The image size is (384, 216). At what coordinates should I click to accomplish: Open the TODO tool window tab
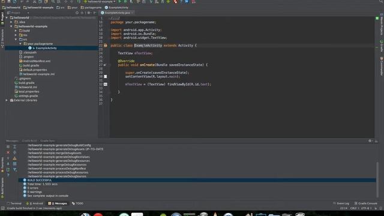tap(77, 203)
